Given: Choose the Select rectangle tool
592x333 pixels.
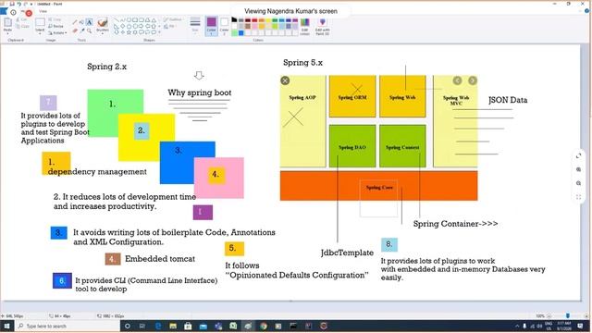Looking at the screenshot, I should point(40,22).
